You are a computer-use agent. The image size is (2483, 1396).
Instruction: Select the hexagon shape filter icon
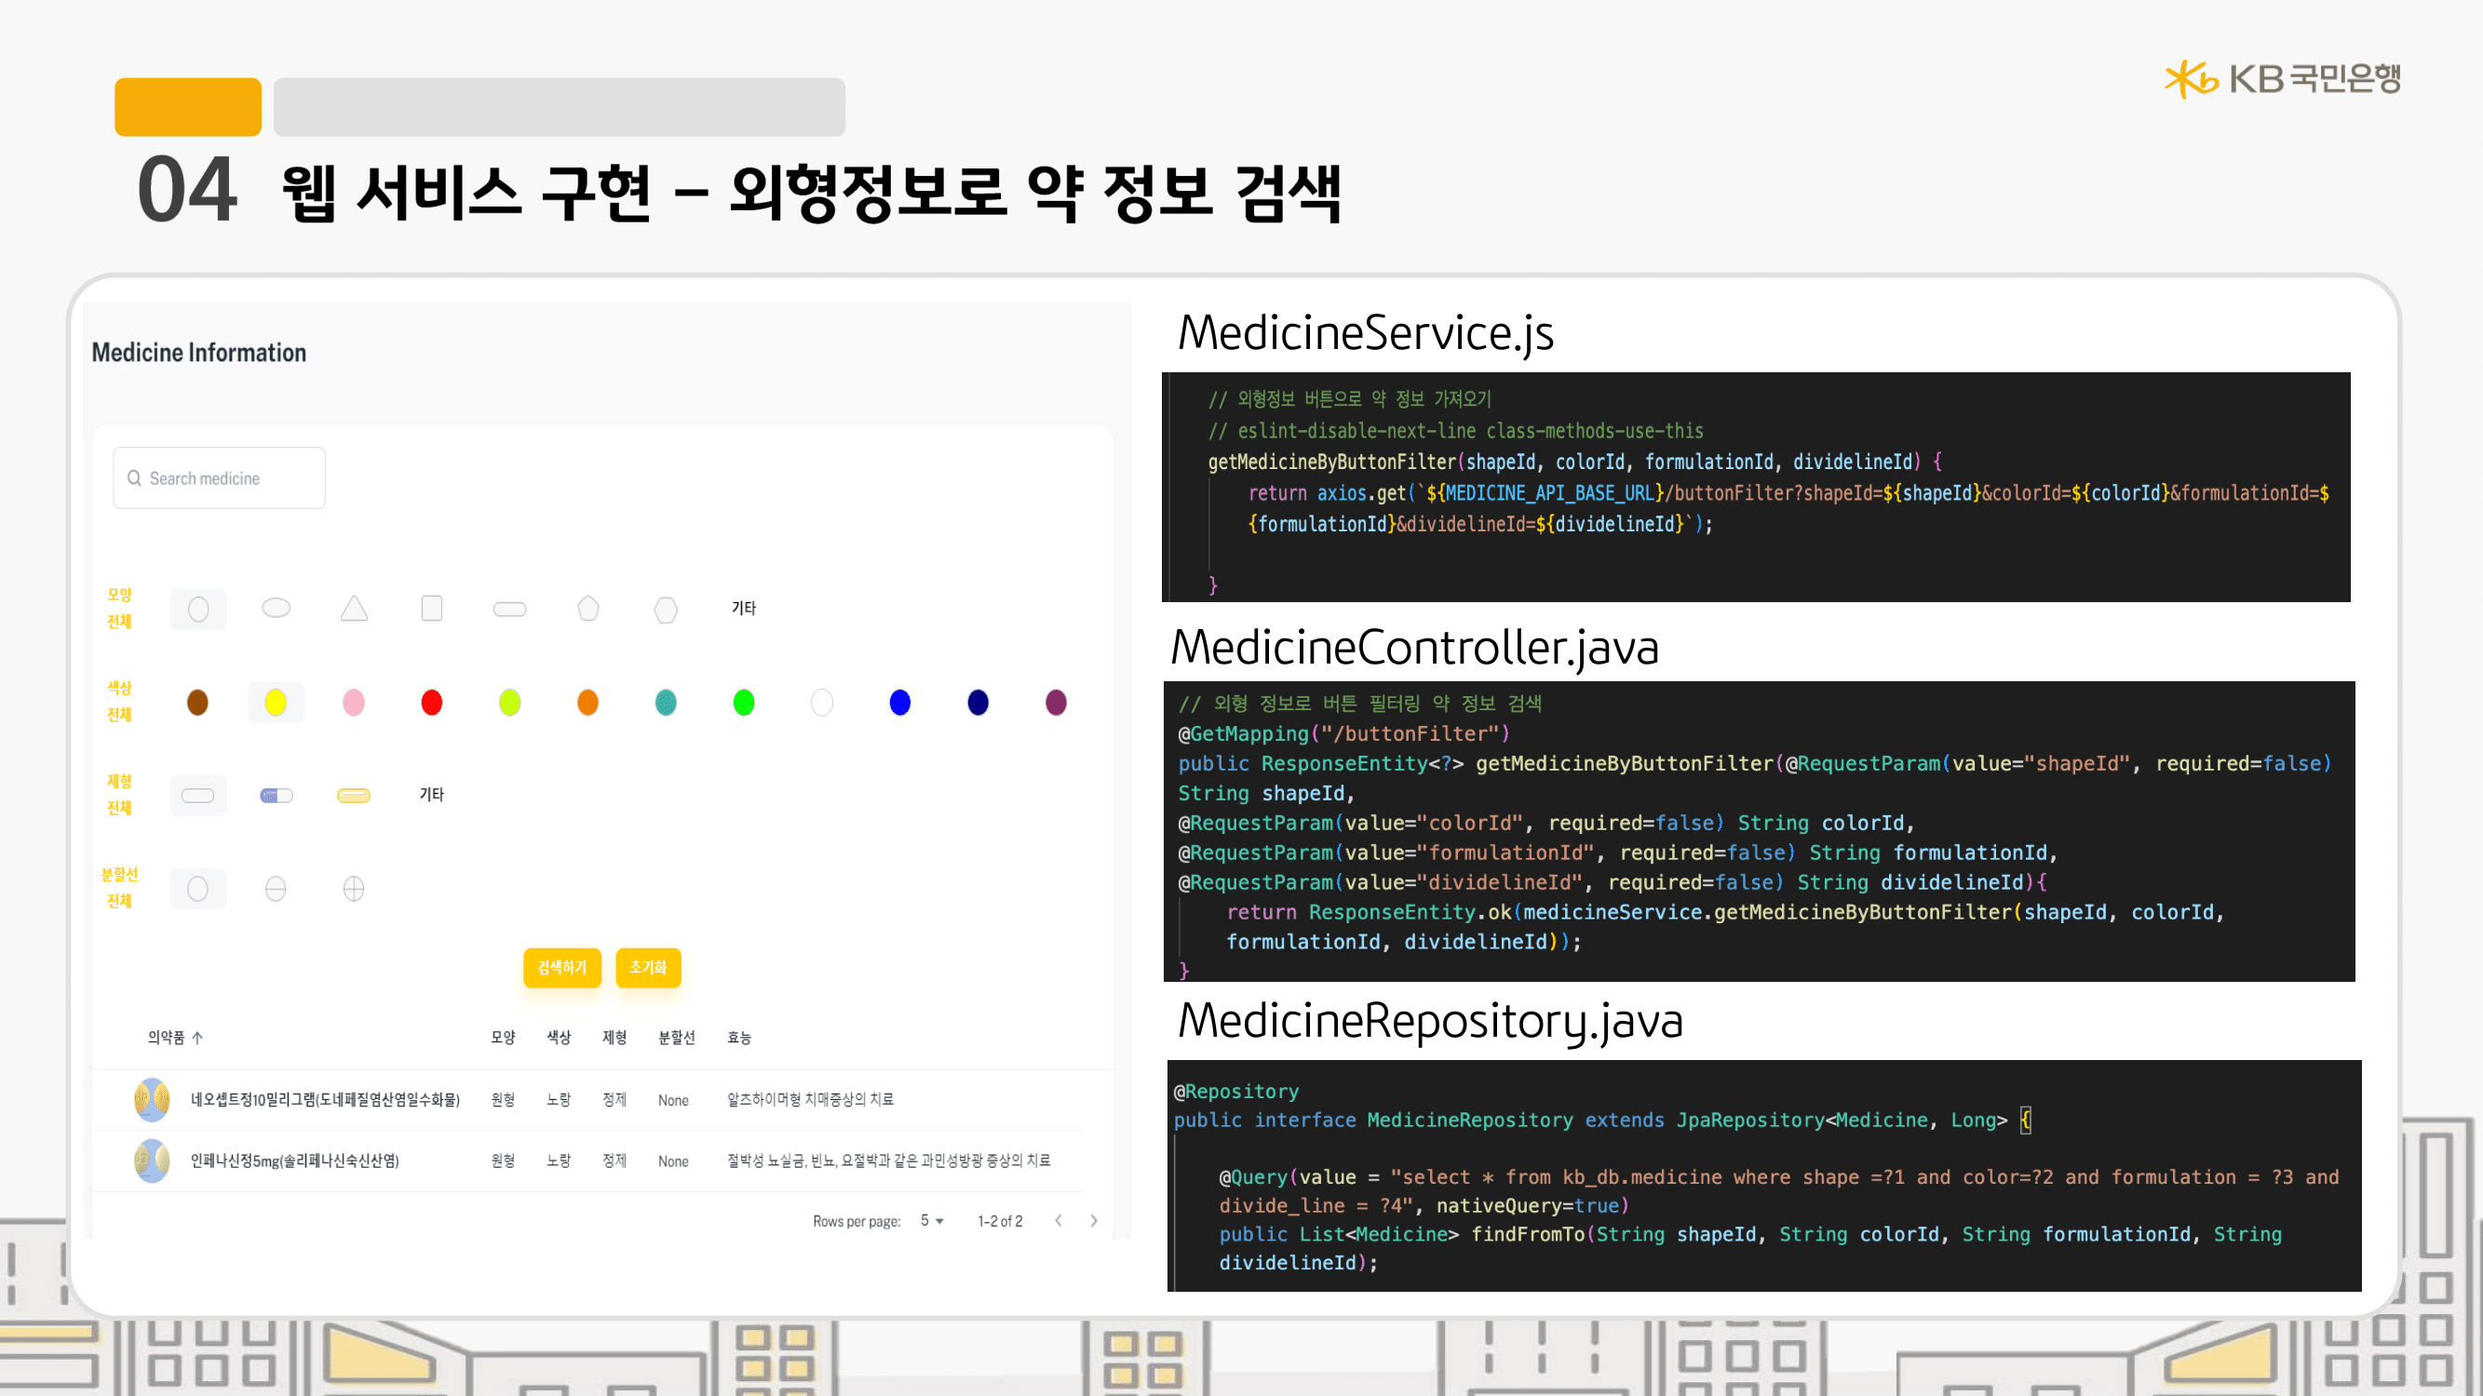point(666,610)
